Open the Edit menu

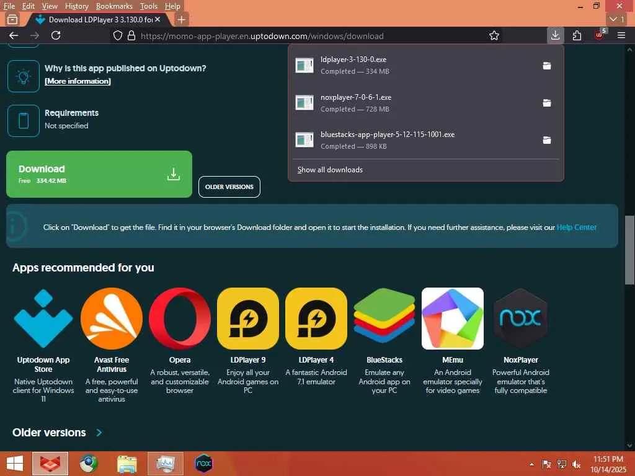coord(28,6)
